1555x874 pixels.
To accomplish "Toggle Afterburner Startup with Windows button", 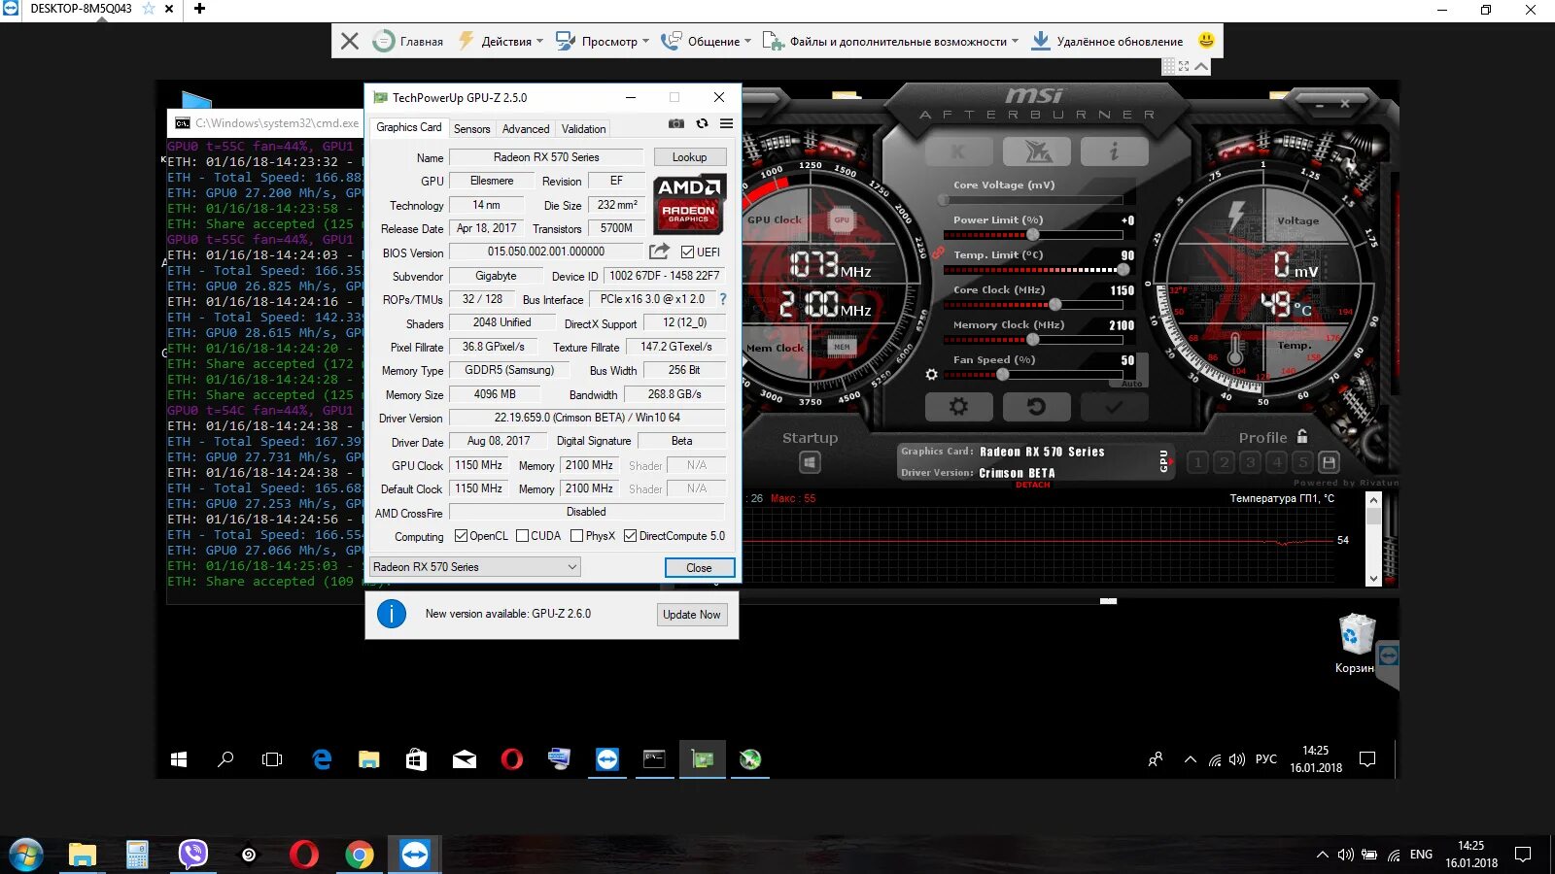I will (x=810, y=463).
